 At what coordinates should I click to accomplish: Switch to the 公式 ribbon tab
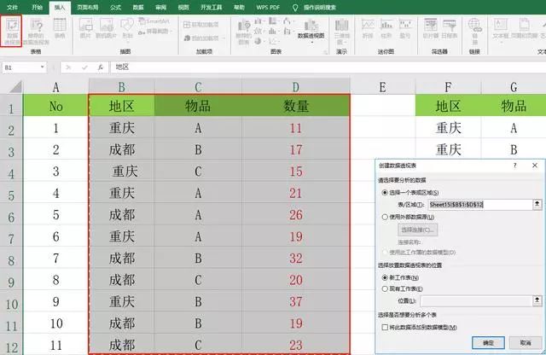[115, 6]
